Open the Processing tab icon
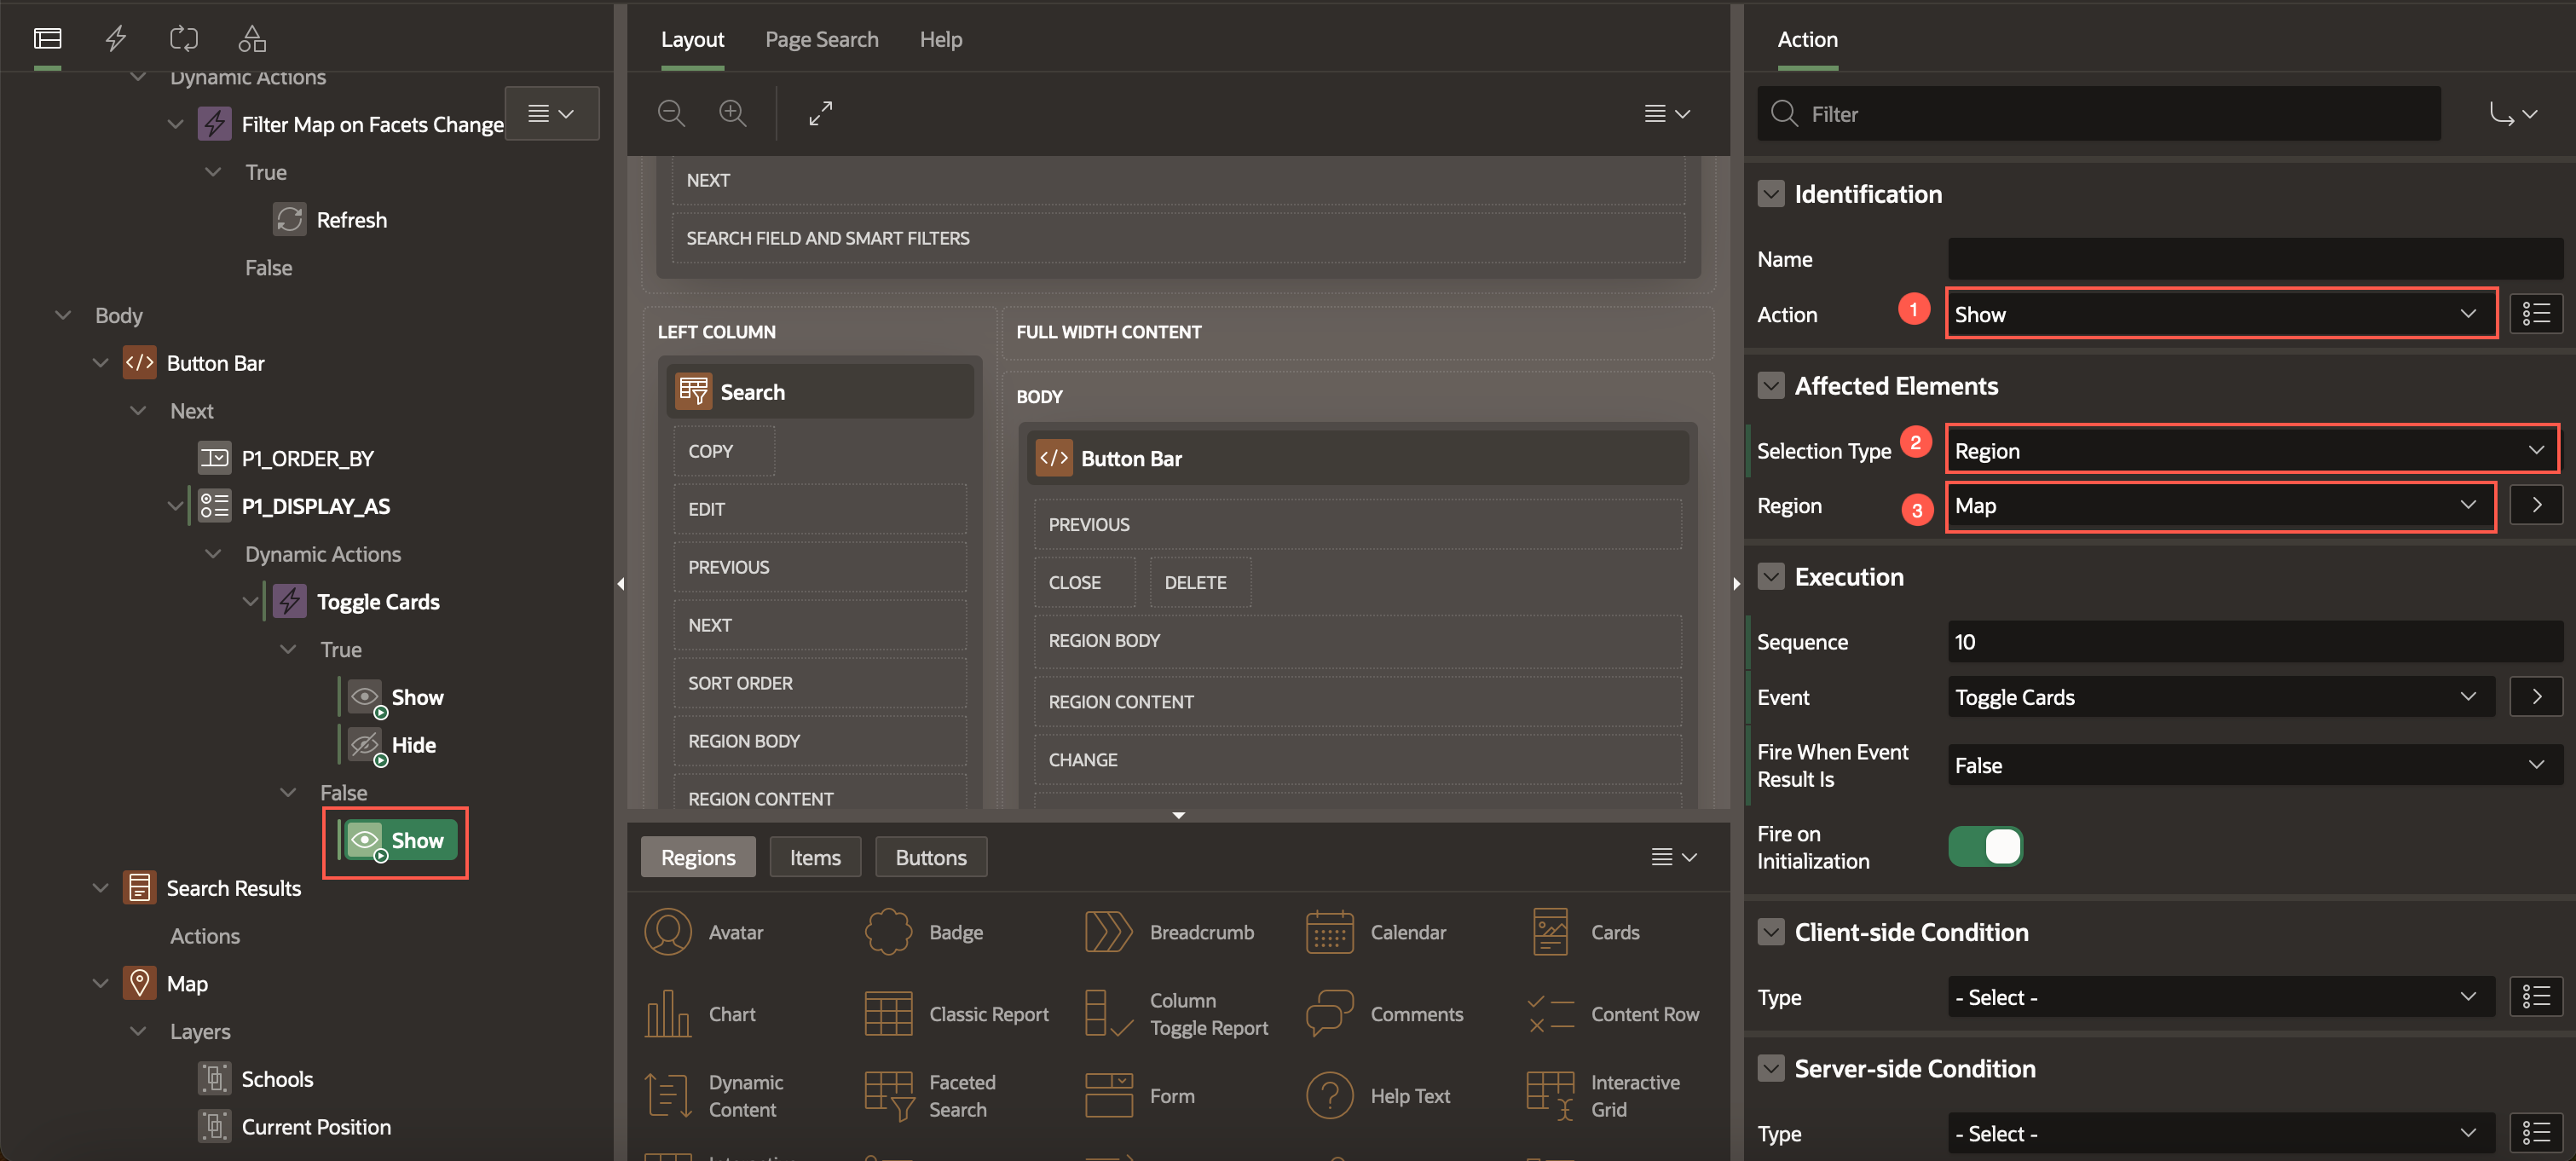This screenshot has width=2576, height=1161. click(184, 38)
